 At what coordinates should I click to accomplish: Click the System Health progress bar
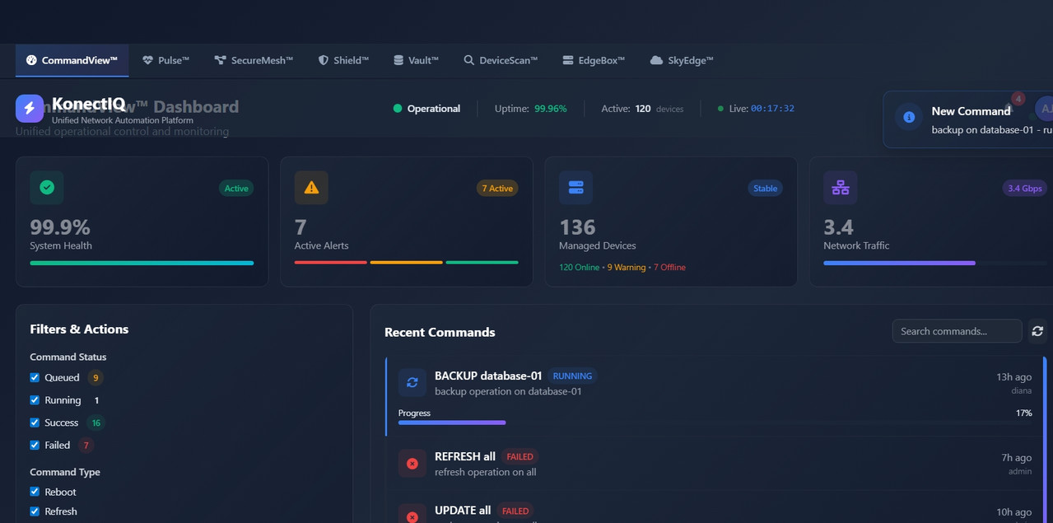(142, 263)
